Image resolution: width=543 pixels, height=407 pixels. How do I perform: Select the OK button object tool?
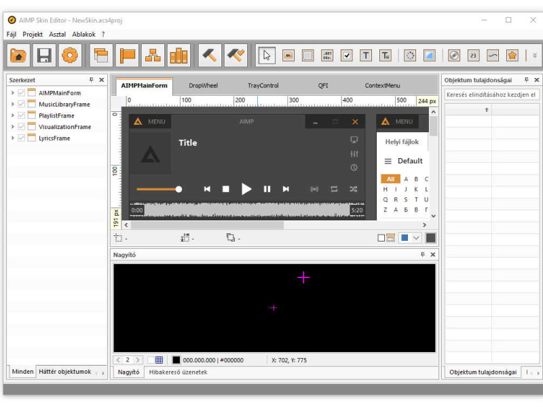tap(288, 56)
